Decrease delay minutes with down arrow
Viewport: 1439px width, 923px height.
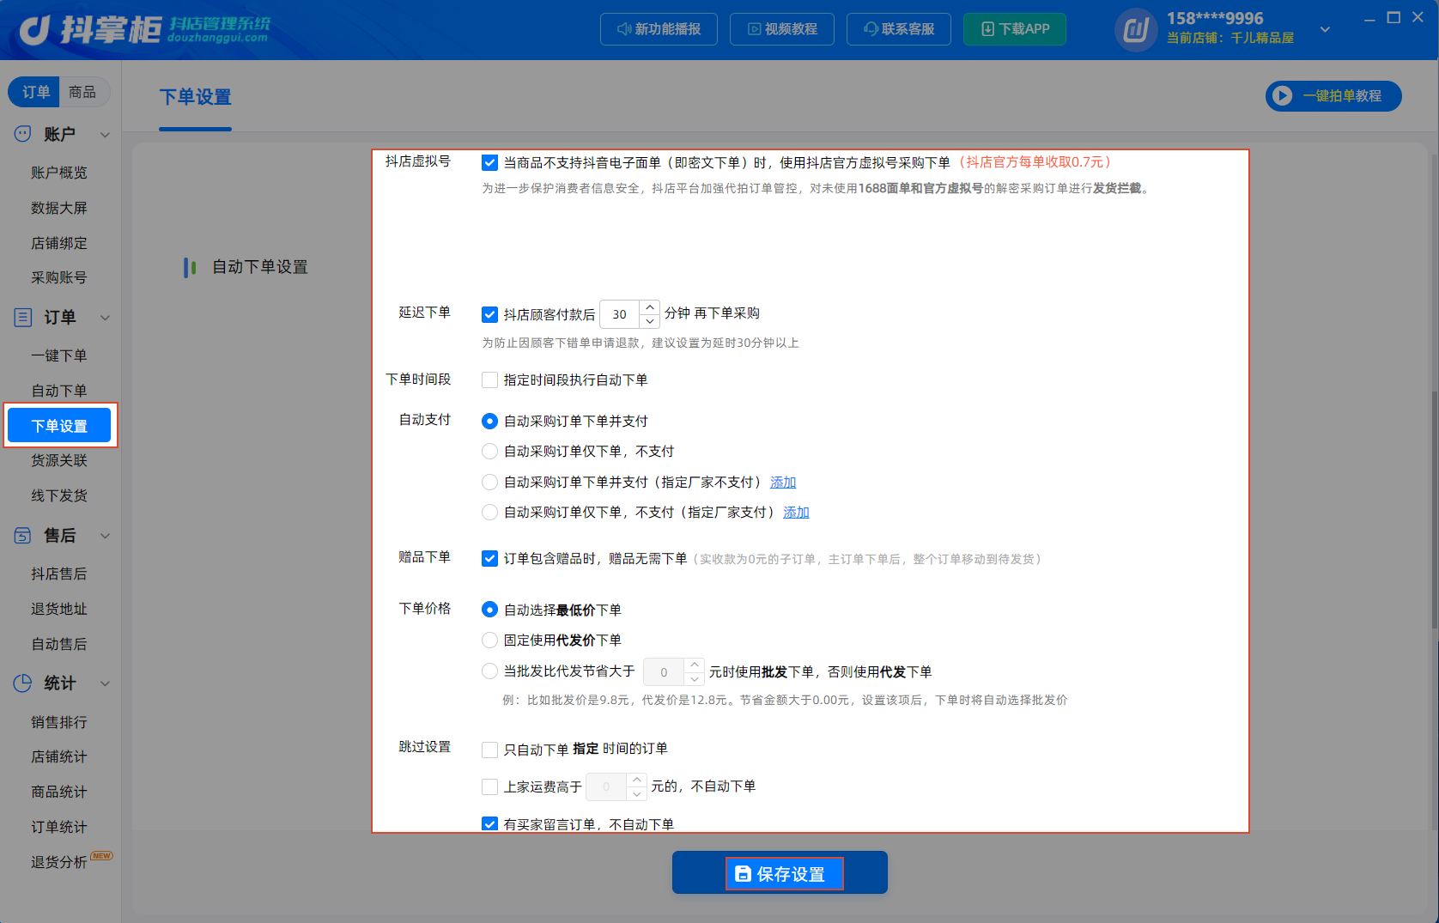pyautogui.click(x=650, y=321)
